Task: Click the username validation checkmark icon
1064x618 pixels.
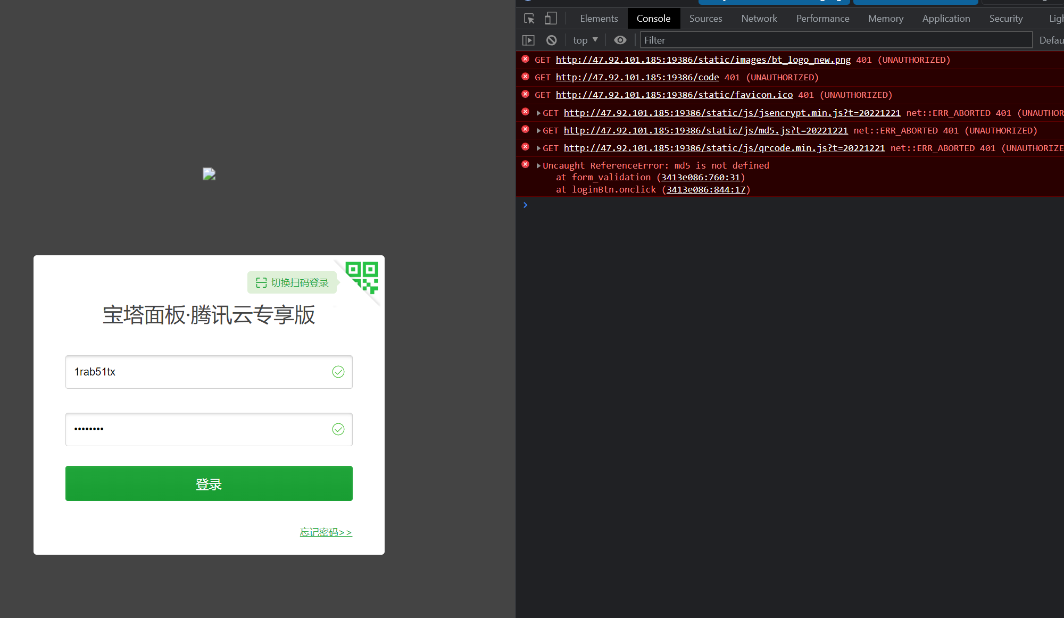Action: (x=338, y=372)
